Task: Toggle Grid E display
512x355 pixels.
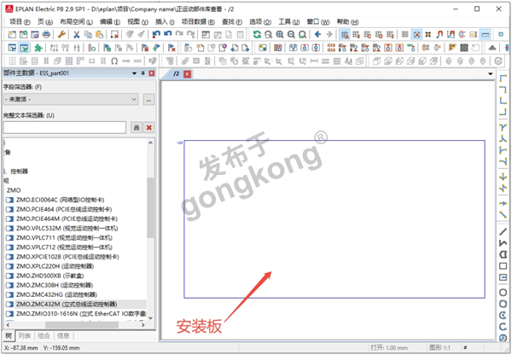Action: (390, 34)
